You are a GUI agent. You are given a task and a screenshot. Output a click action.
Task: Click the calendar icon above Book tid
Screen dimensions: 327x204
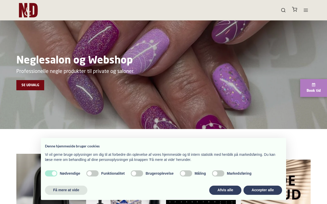click(313, 85)
